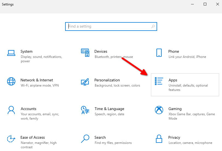Click 'Bluetooth, printers, mouse' description
This screenshot has width=222, height=151.
pos(114,57)
